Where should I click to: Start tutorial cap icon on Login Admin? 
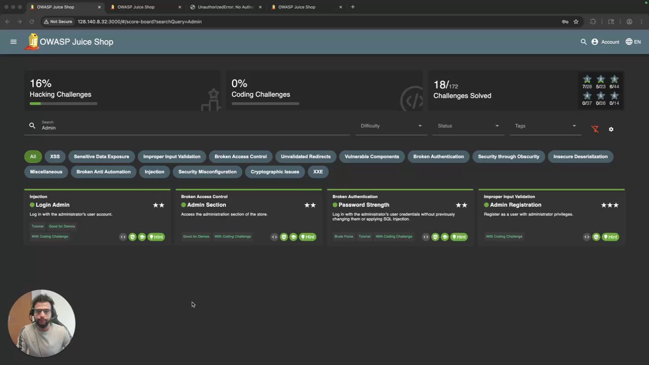[142, 237]
